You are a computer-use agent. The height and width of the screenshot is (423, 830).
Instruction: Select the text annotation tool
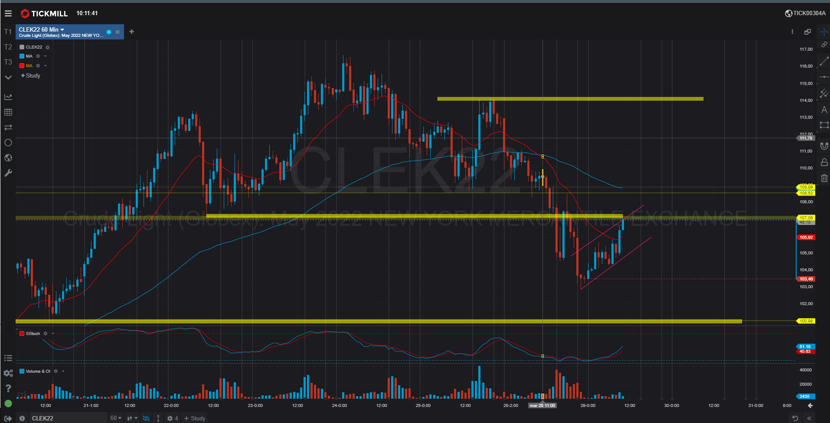click(824, 110)
